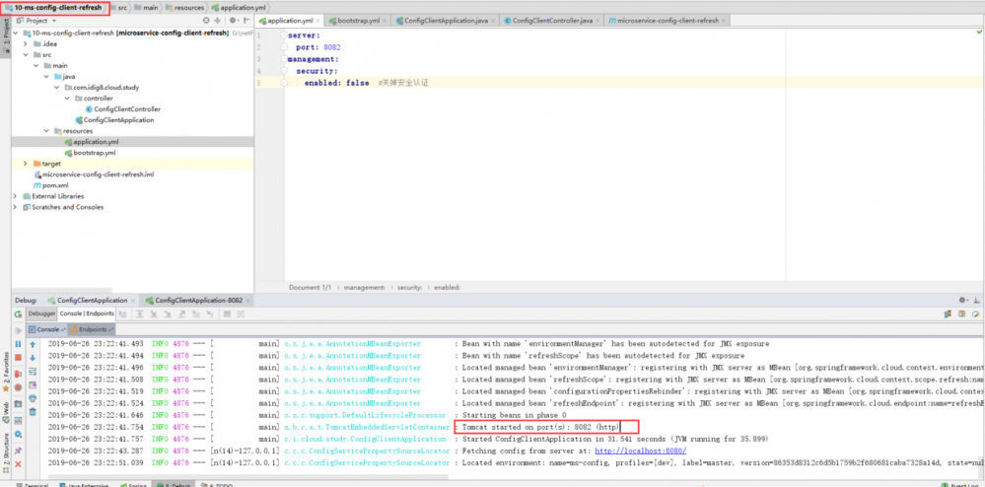Select ConfigClientApplication debug session tab
This screenshot has height=487, width=985.
click(x=93, y=301)
